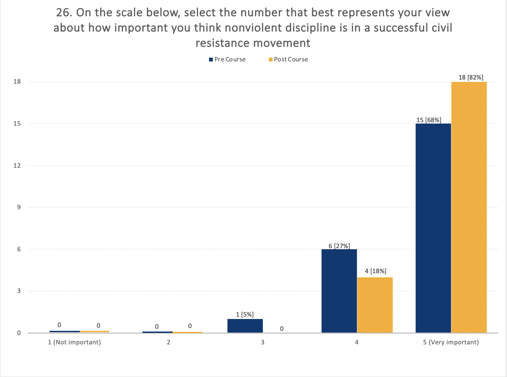Click the chart title text
This screenshot has height=377, width=507.
[x=253, y=28]
